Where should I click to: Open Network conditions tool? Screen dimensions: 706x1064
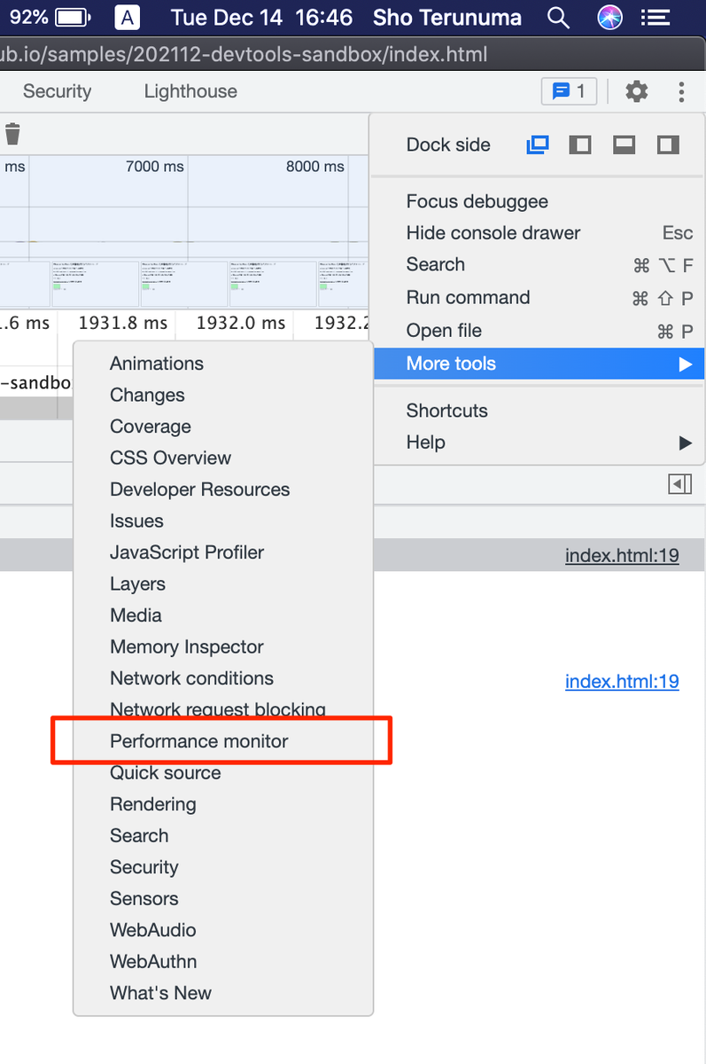click(223, 678)
